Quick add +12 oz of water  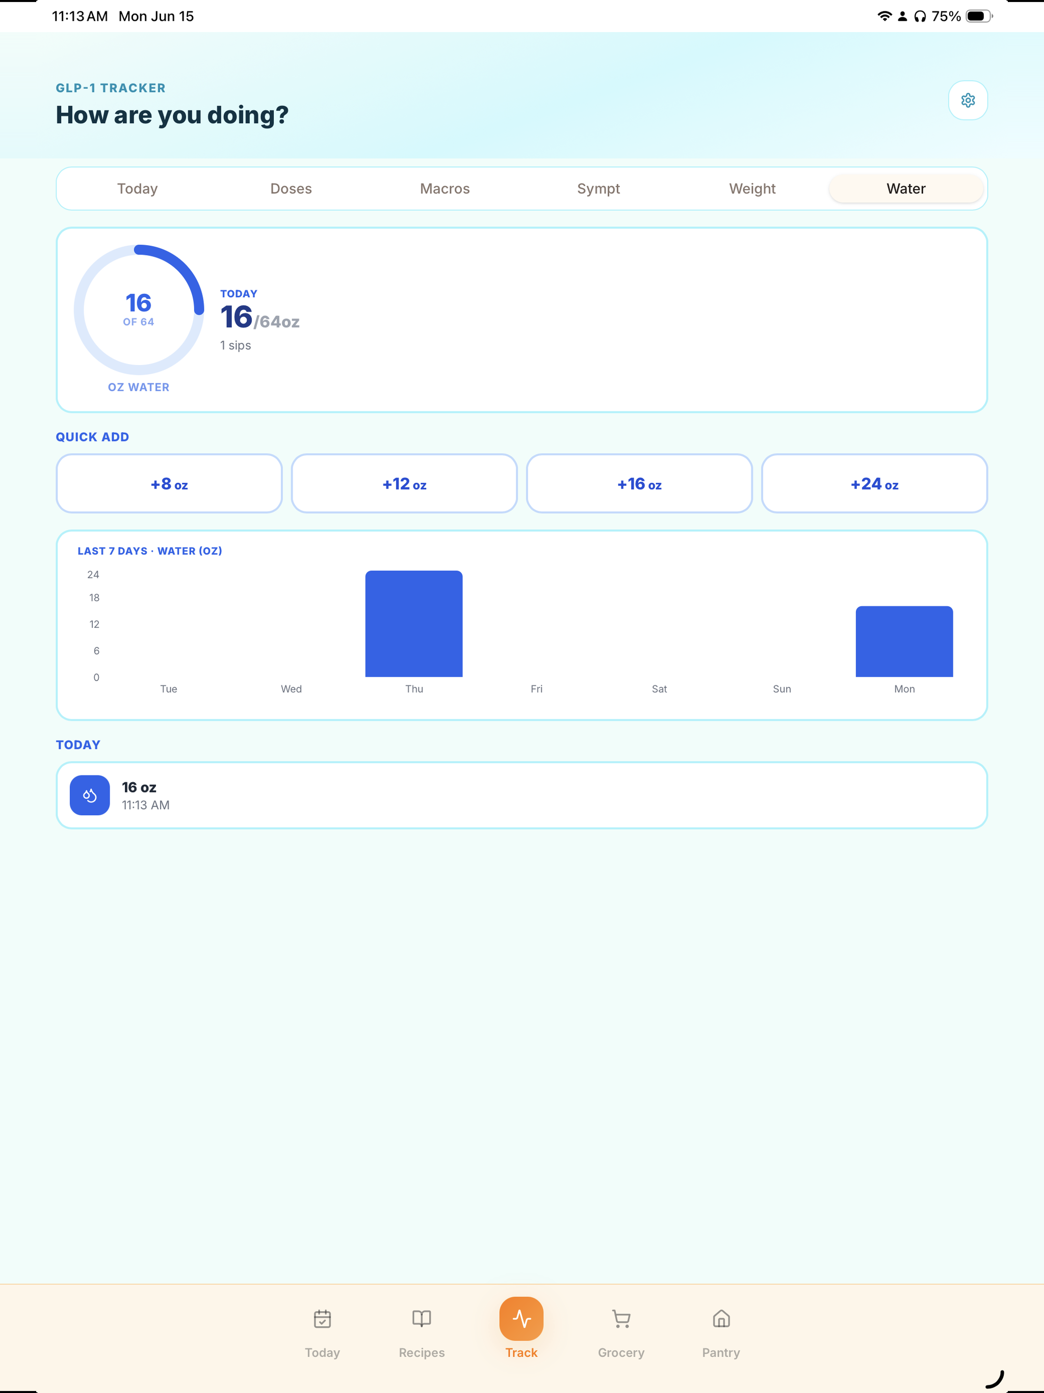(404, 484)
